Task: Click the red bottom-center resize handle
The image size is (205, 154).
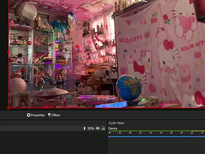Action: tap(107, 108)
